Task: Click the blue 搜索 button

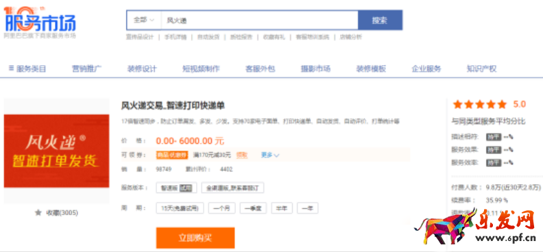Action: pos(380,20)
